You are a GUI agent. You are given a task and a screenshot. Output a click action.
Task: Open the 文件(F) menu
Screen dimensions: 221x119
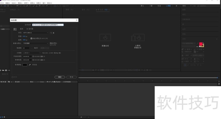tap(2, 3)
